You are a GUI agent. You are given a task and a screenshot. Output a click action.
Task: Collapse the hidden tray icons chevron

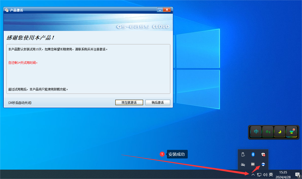click(253, 174)
